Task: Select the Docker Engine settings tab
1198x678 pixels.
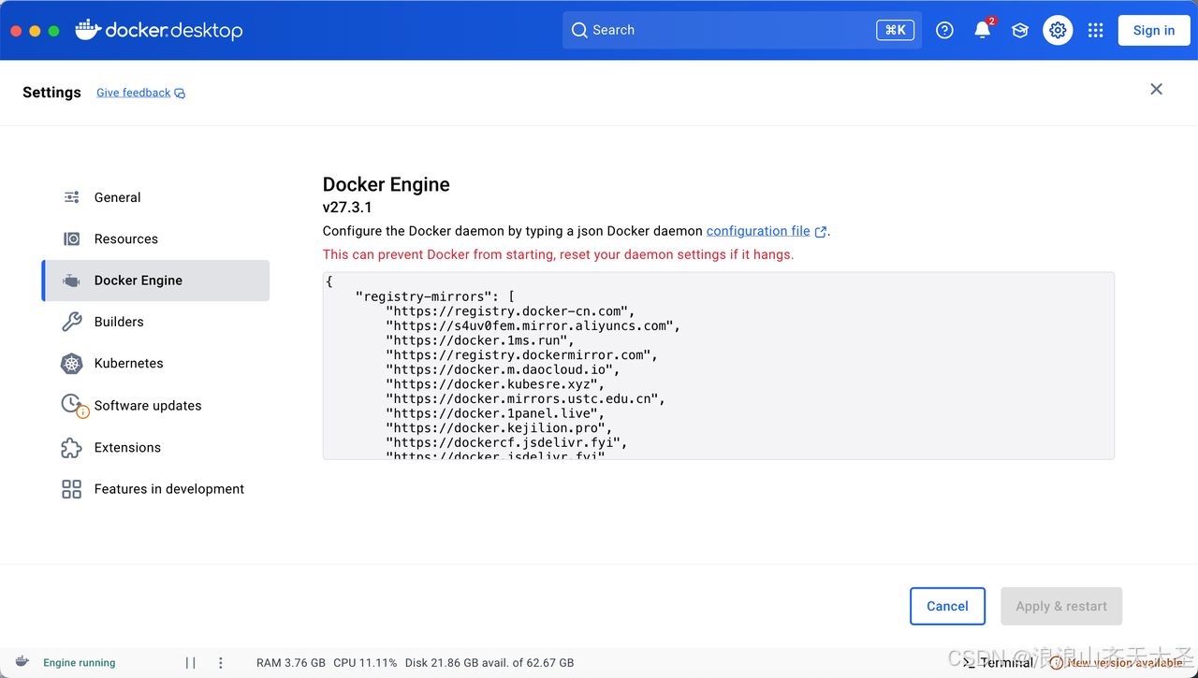Action: click(155, 281)
